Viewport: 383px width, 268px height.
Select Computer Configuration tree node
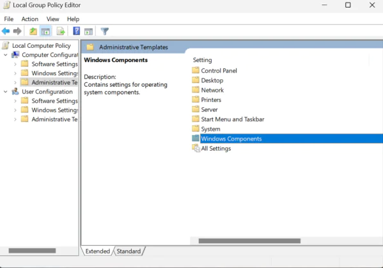pyautogui.click(x=50, y=55)
